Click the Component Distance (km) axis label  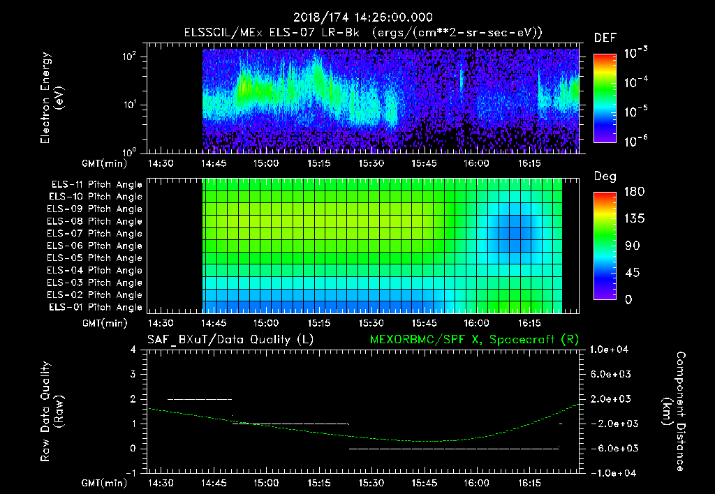coord(674,412)
